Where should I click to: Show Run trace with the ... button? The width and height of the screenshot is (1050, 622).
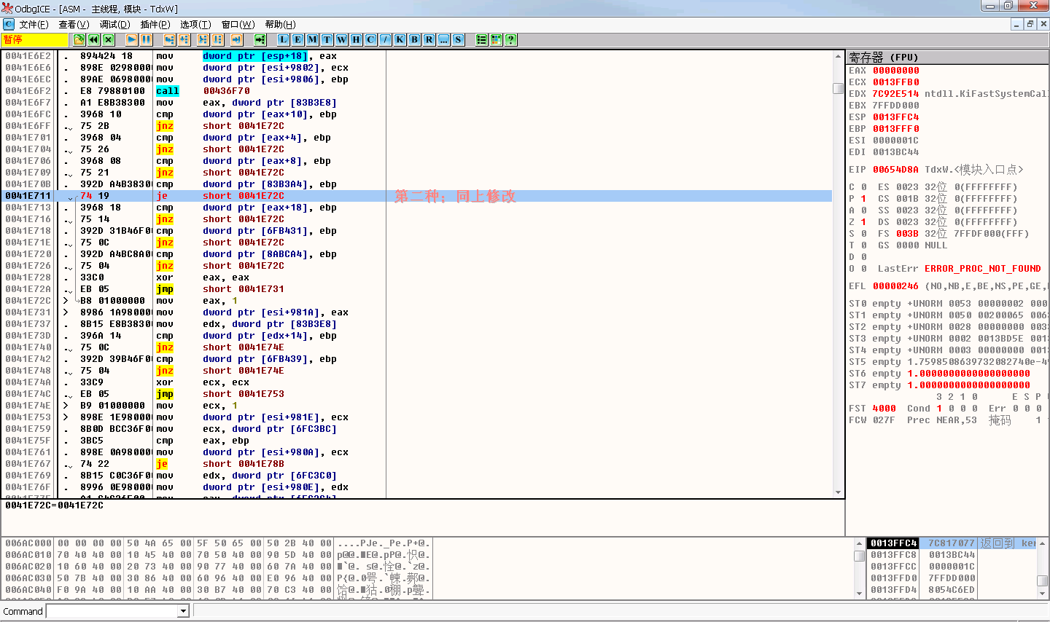(444, 39)
